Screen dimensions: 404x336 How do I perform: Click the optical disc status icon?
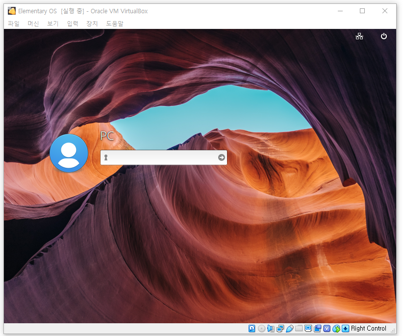click(x=261, y=328)
